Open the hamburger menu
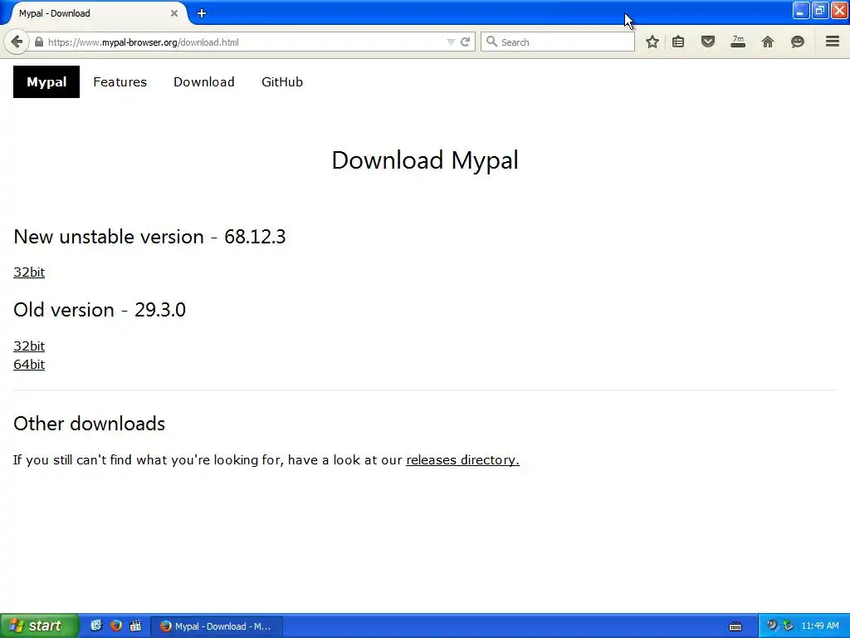This screenshot has width=850, height=638. [x=833, y=42]
